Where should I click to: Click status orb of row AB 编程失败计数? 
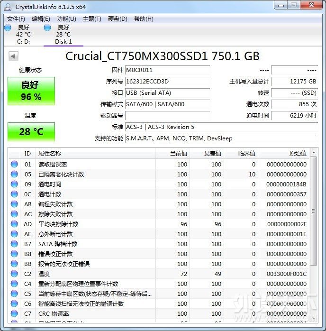pyautogui.click(x=14, y=204)
